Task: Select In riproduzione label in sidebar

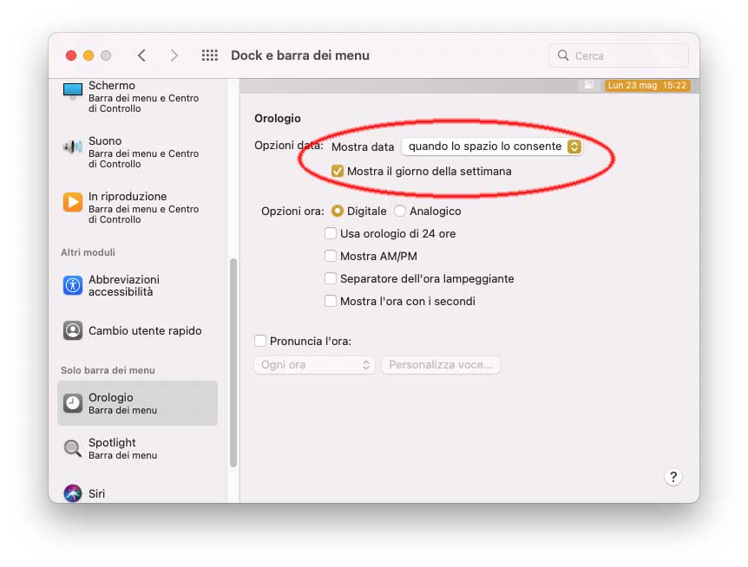Action: tap(128, 196)
